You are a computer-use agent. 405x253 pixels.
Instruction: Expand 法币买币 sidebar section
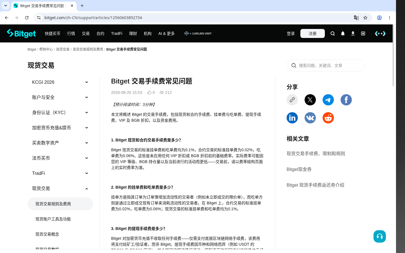click(x=60, y=158)
